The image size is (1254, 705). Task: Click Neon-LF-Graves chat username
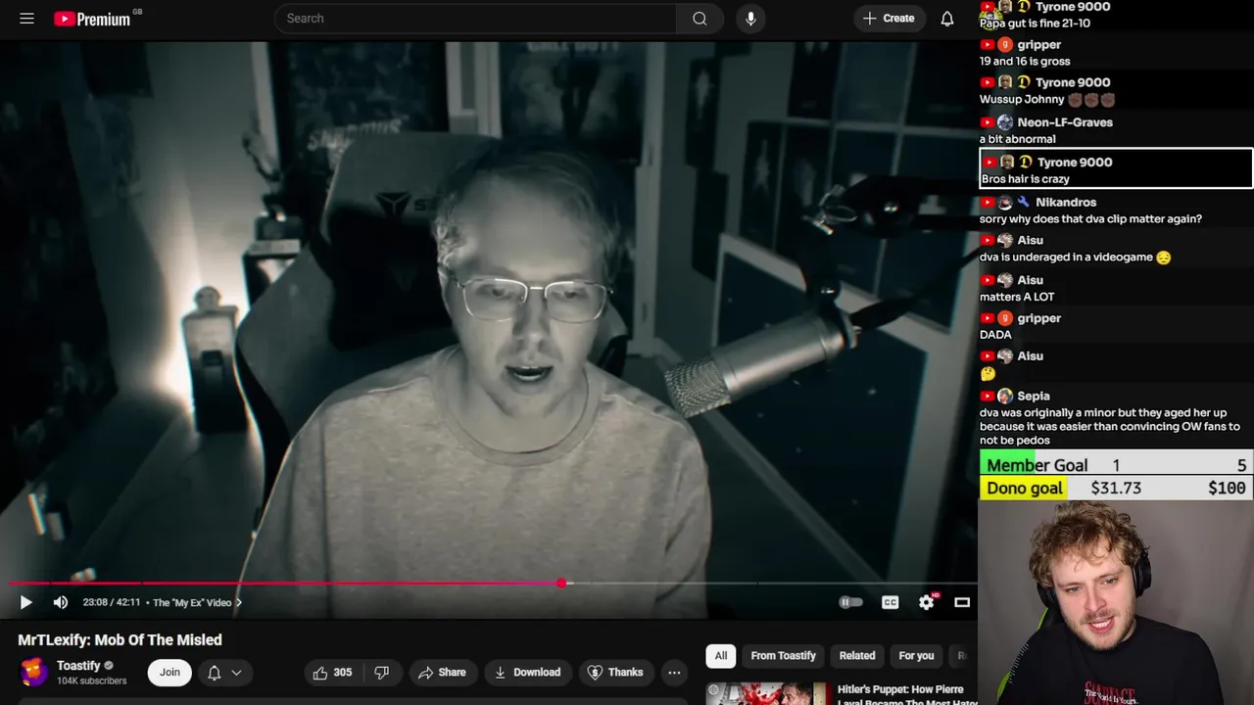(x=1065, y=122)
